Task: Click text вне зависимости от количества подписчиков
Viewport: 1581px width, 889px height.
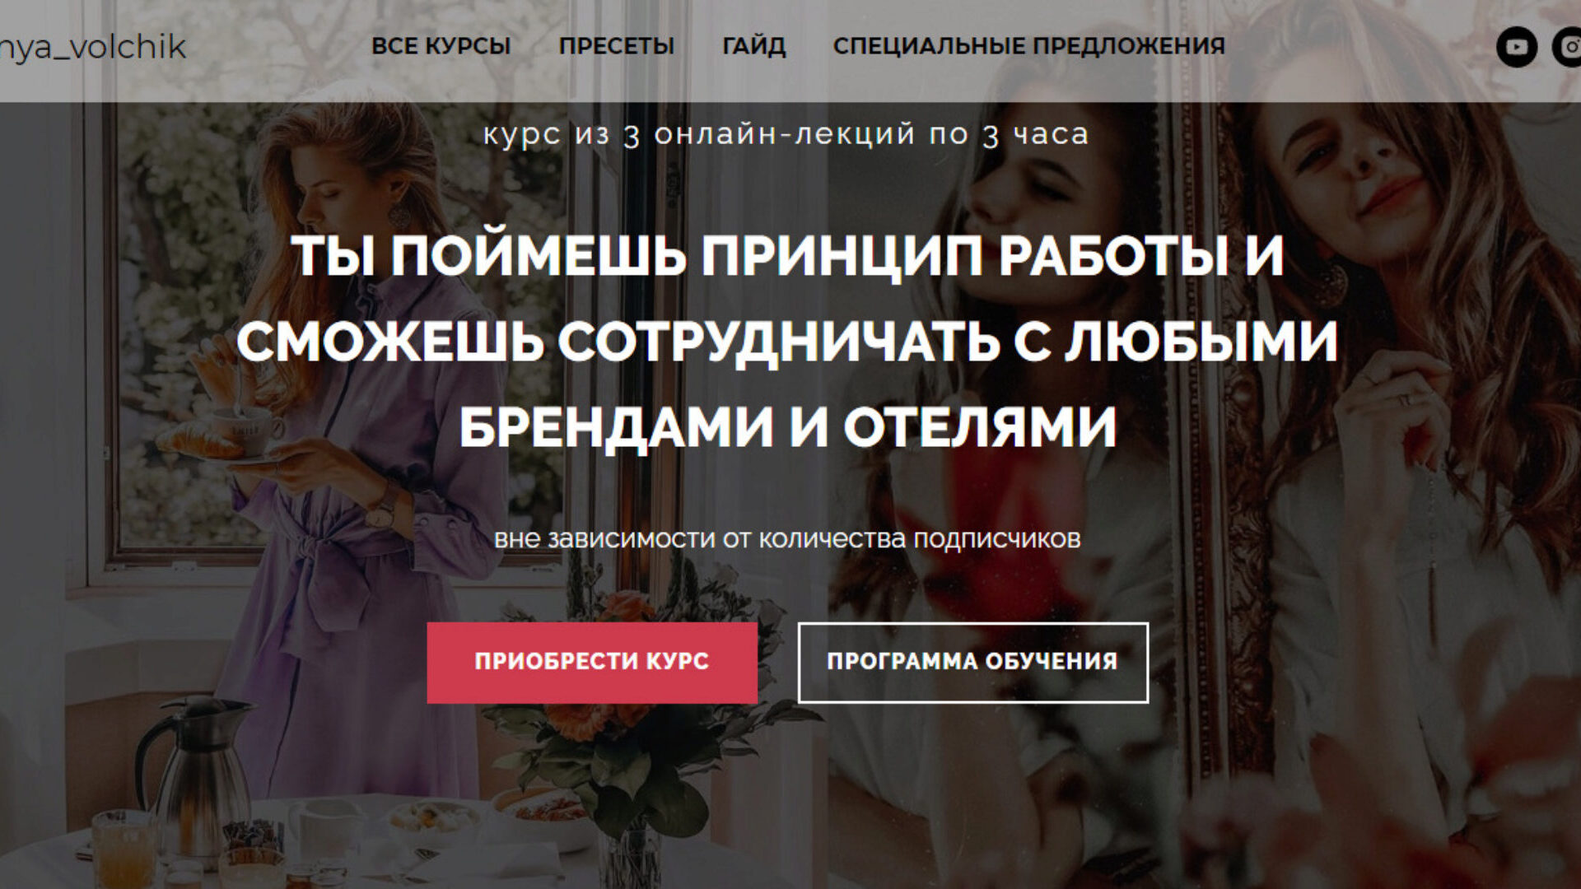Action: coord(787,539)
